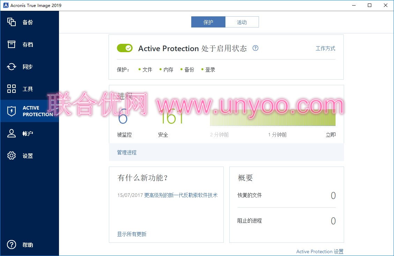Select the Active Protection shield icon

[11, 111]
